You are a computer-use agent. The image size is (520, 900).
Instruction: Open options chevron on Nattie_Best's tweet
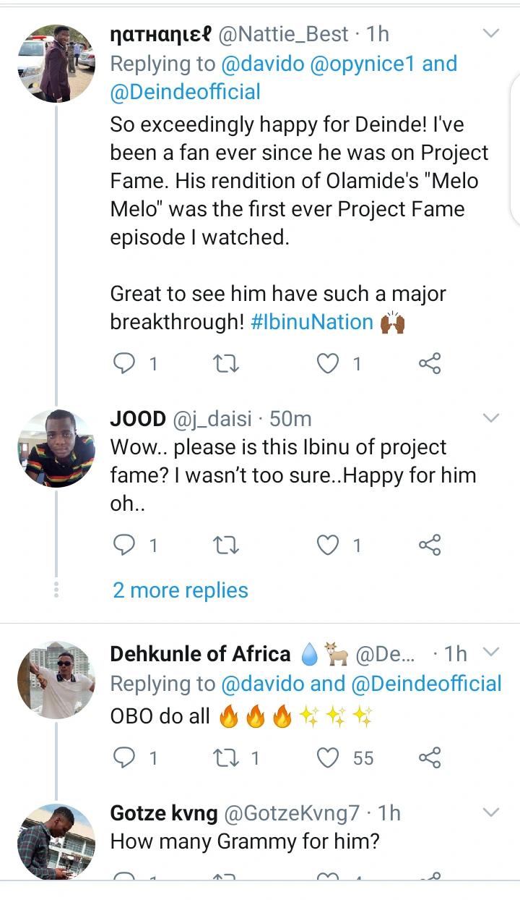[491, 33]
